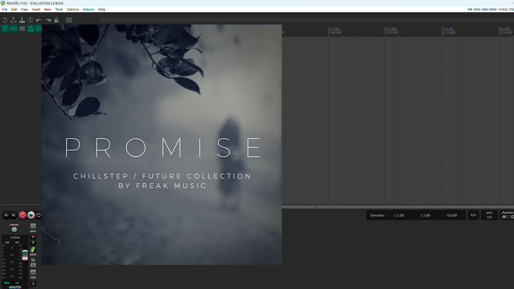Save project using the download-disk icon
The width and height of the screenshot is (514, 289).
[22, 20]
